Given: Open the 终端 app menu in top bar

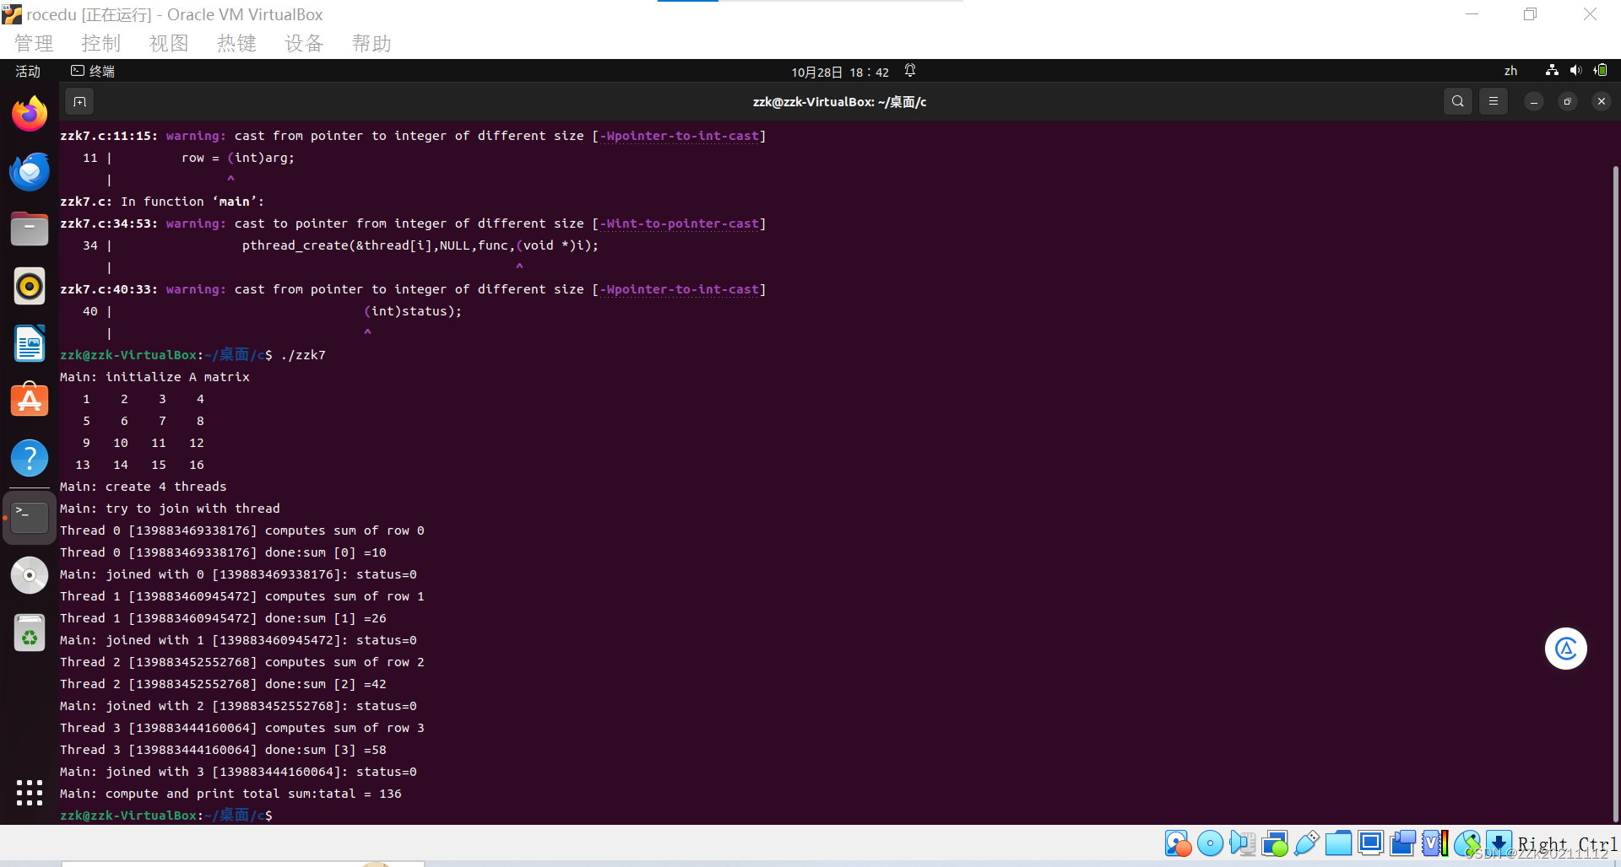Looking at the screenshot, I should coord(93,71).
